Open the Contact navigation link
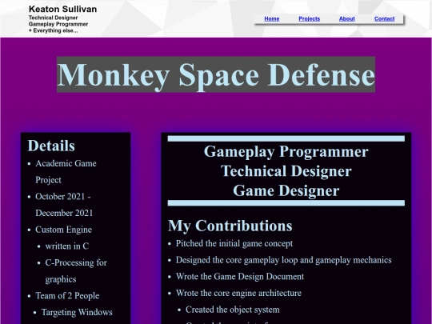Screen dimensions: 432x324 coord(384,18)
